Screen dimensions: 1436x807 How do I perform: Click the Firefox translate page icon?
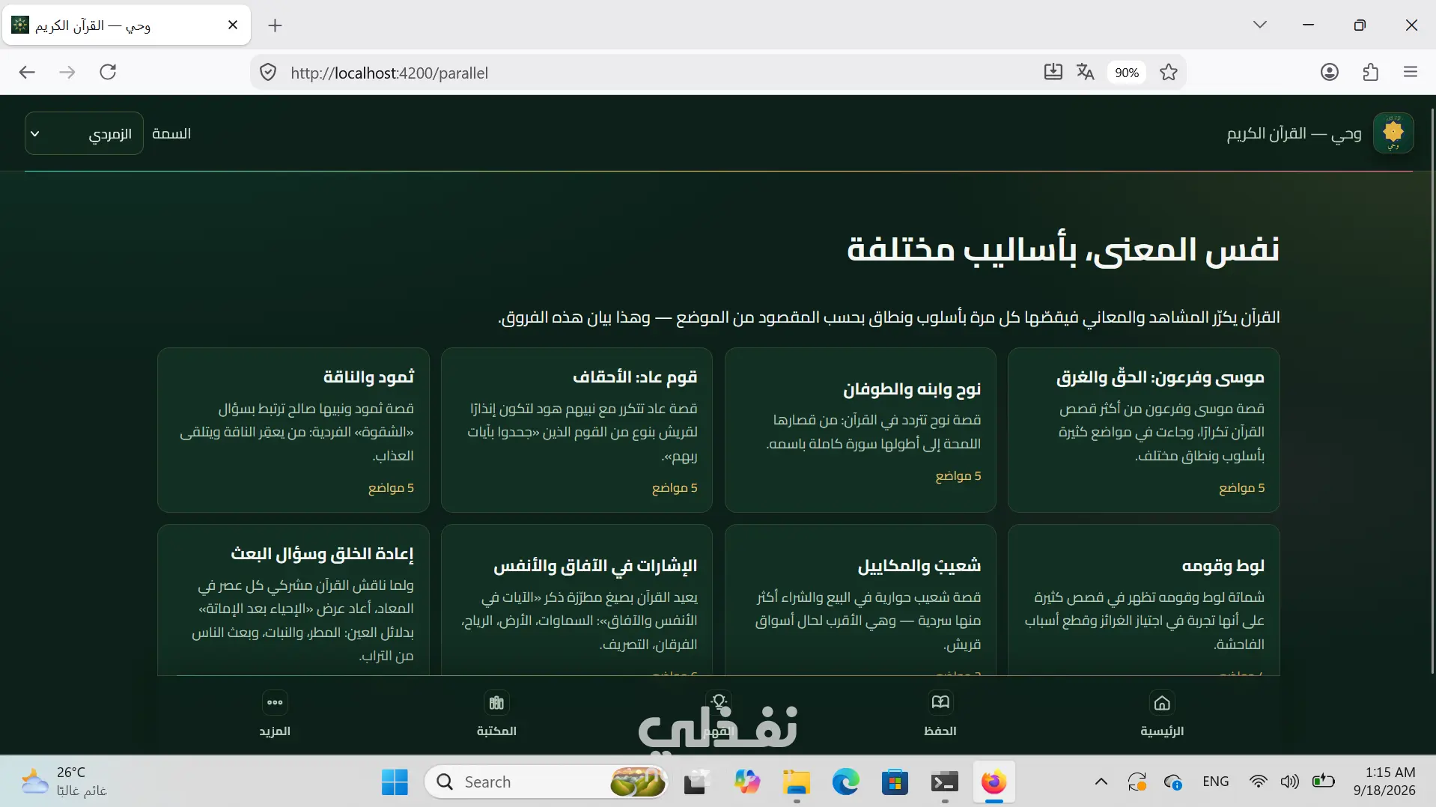[1086, 72]
